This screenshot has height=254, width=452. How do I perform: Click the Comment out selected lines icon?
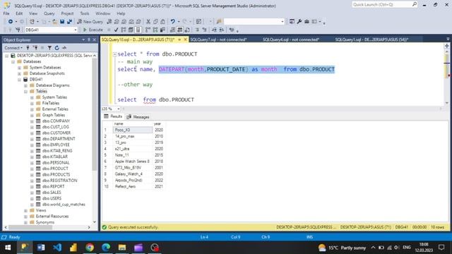(197, 30)
